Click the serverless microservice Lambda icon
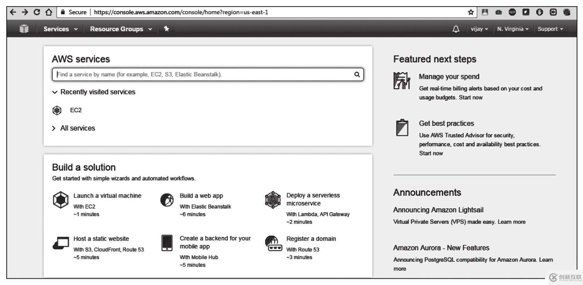Viewport: 583px width, 285px height. (x=273, y=200)
